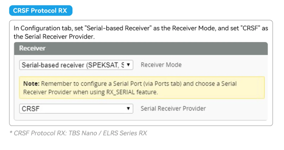Click the quoted CRSF text in instructions
Viewport: 284px width, 150px height.
coord(250,29)
